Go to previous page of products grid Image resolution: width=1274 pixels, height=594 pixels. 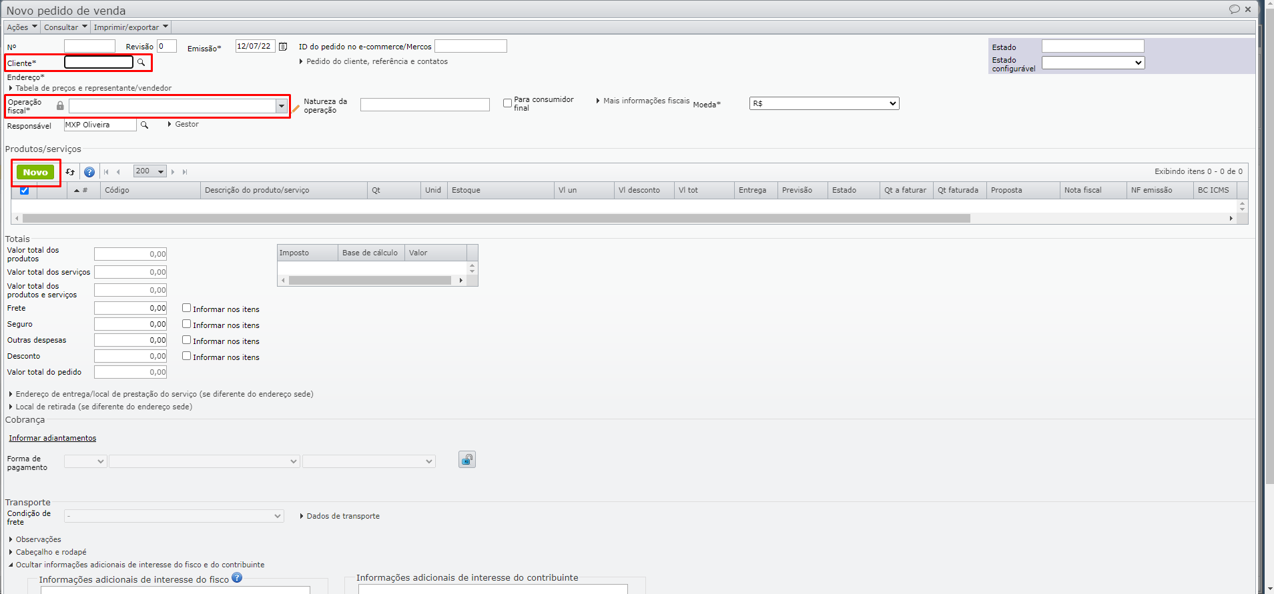(x=118, y=172)
